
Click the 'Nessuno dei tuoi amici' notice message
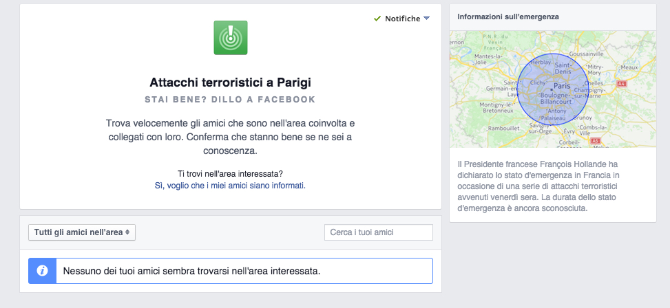point(191,271)
